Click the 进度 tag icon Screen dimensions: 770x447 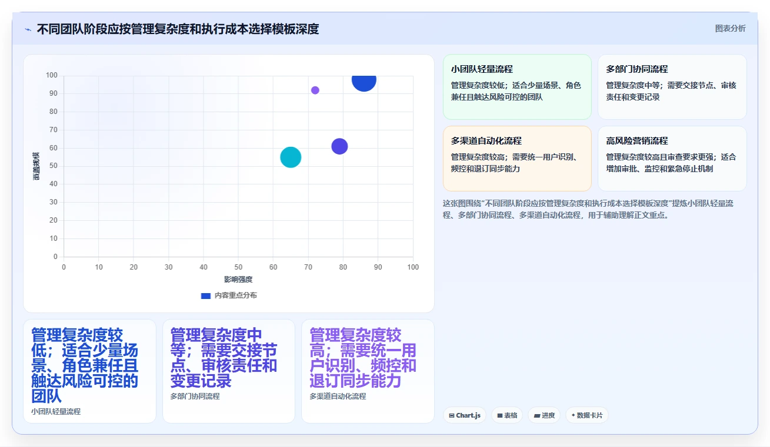coord(536,416)
